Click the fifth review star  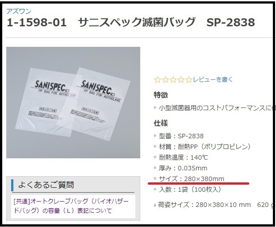(189, 80)
